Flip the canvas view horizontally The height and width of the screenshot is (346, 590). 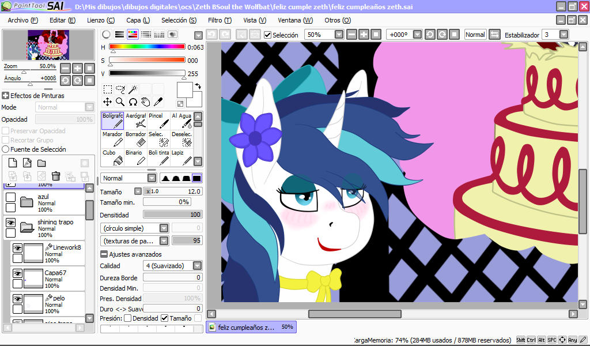494,35
